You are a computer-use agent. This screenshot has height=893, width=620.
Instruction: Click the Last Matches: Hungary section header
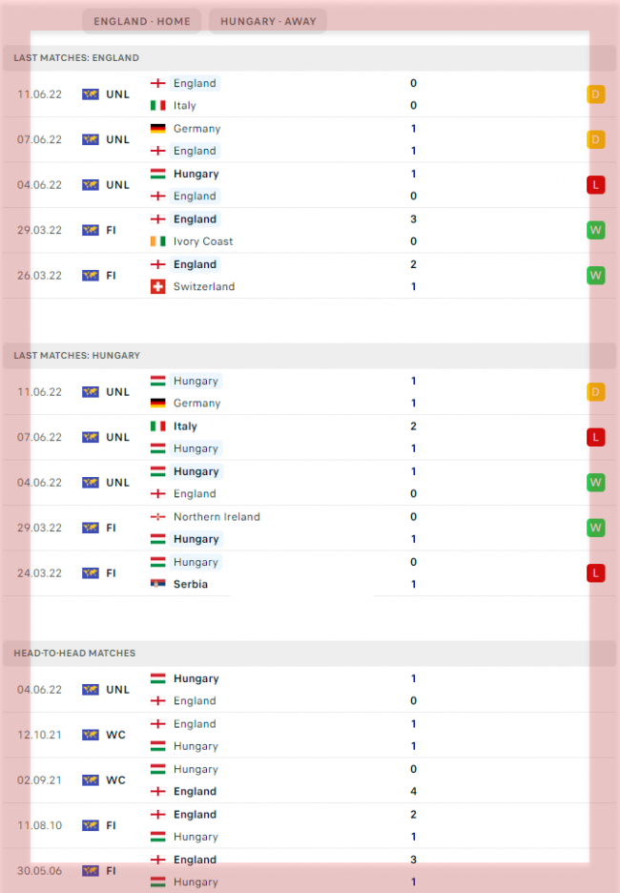click(x=76, y=356)
